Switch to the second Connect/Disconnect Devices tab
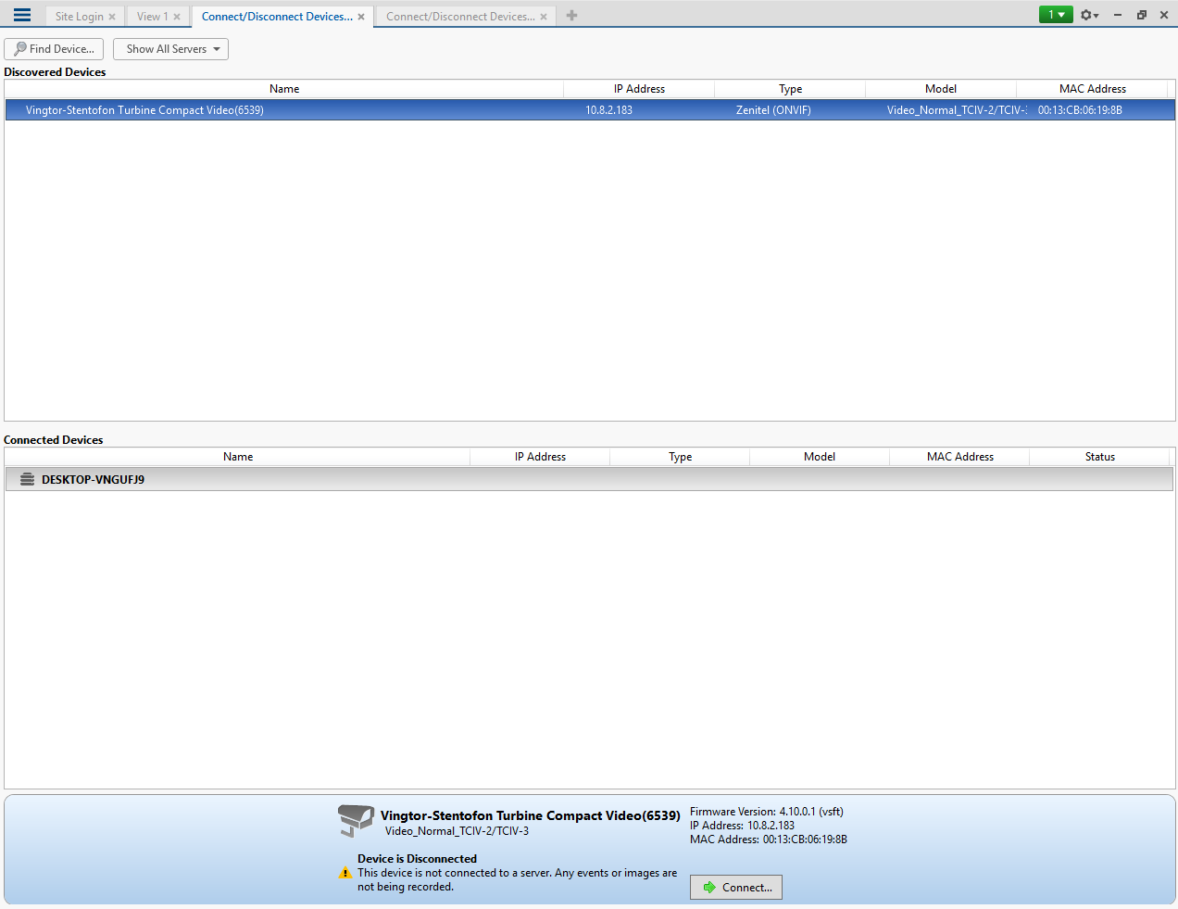Screen dimensions: 1178x909 click(x=460, y=17)
